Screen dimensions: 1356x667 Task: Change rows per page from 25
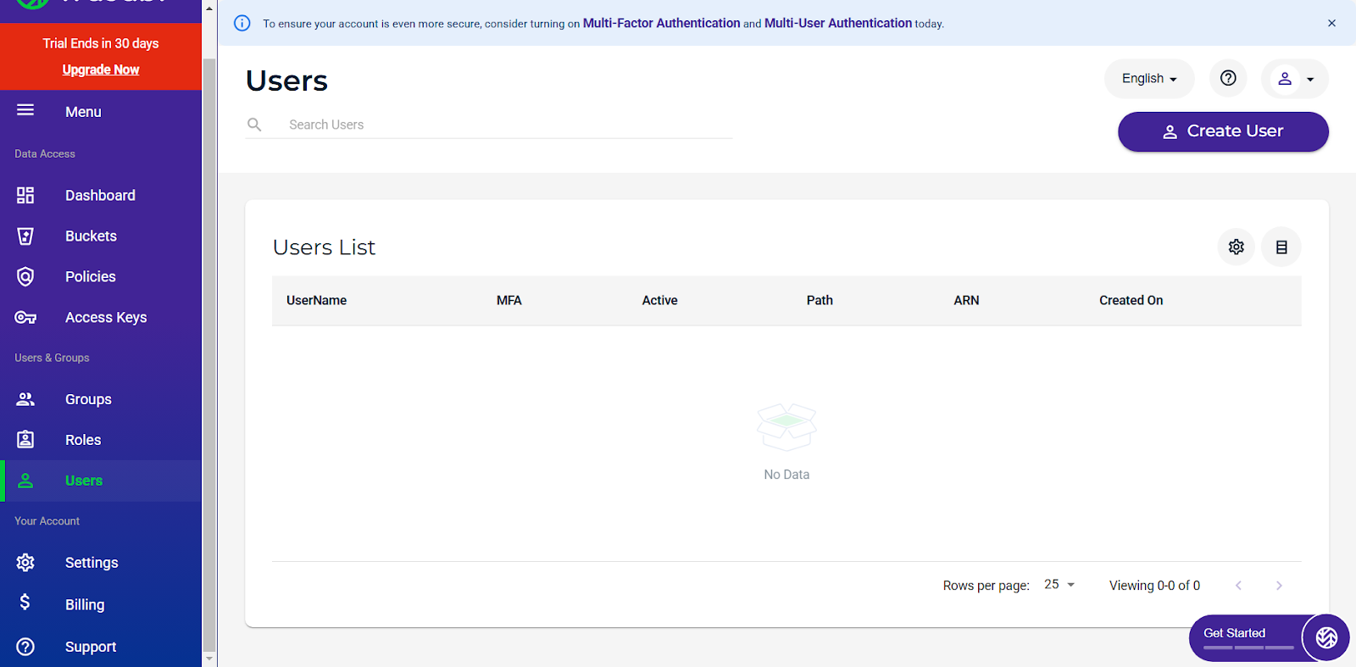point(1059,585)
